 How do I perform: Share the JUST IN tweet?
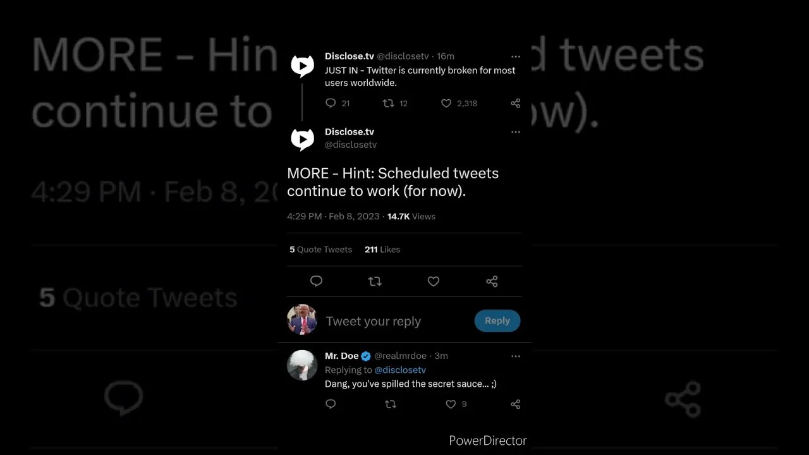[515, 103]
